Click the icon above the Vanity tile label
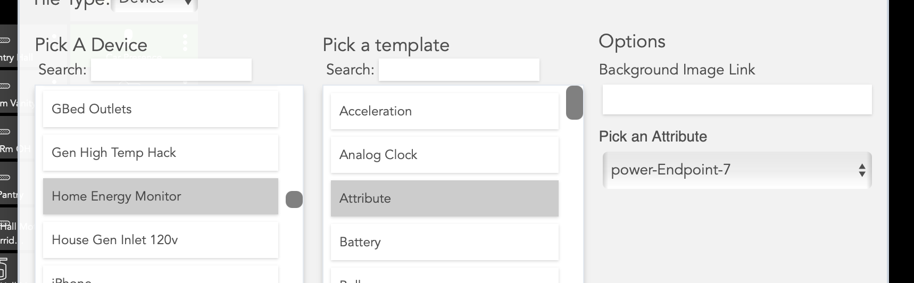The height and width of the screenshot is (283, 914). pos(5,86)
